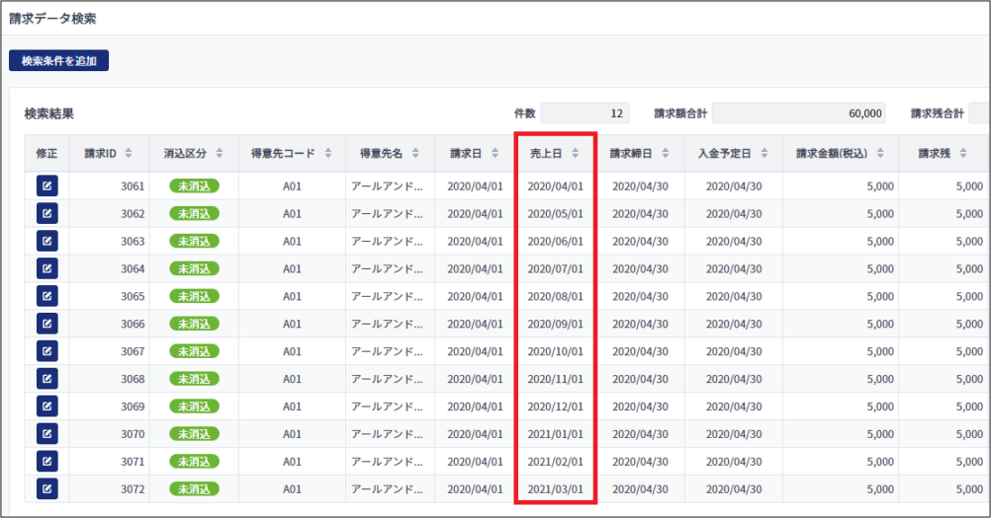Sort by 請求ID column arrows

(x=128, y=153)
